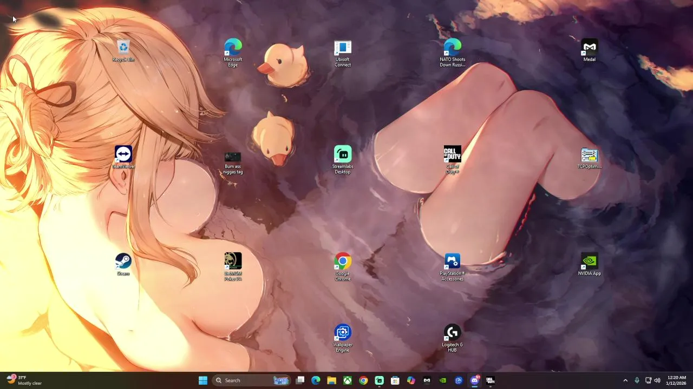693x389 pixels.
Task: Select Google Chrome desktop shortcut
Action: coord(343,267)
